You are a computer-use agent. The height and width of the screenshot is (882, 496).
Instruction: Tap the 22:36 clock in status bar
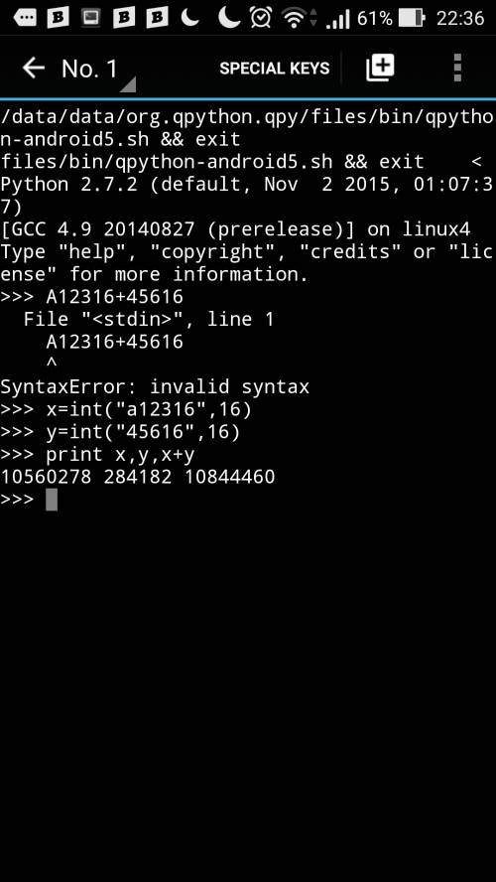(x=460, y=18)
